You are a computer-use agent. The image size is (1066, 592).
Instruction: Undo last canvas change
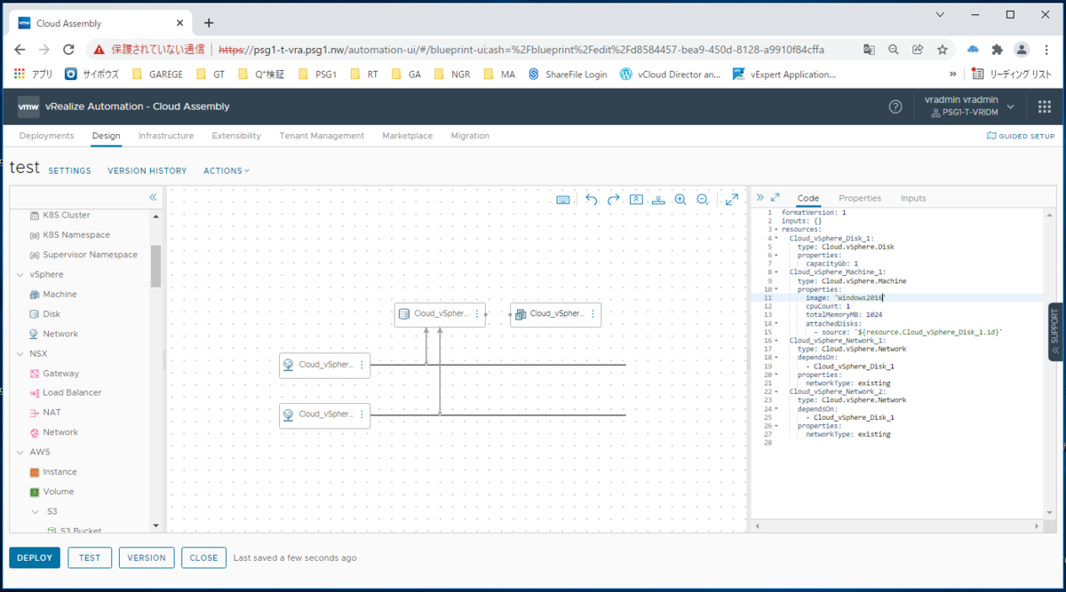tap(592, 200)
